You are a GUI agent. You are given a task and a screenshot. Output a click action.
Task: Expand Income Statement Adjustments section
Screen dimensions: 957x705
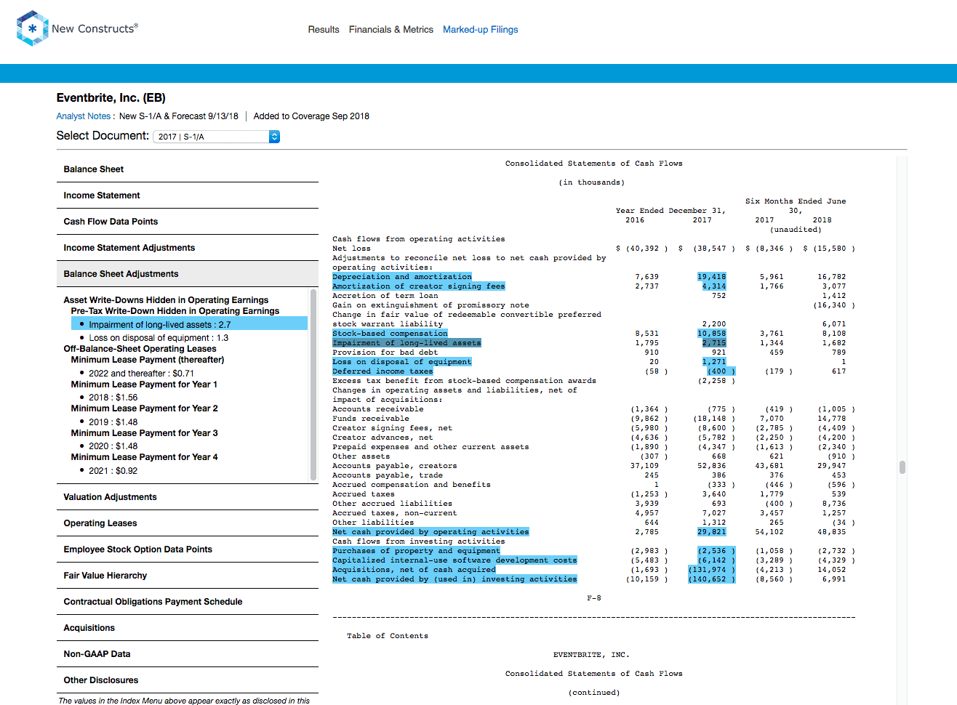(188, 248)
